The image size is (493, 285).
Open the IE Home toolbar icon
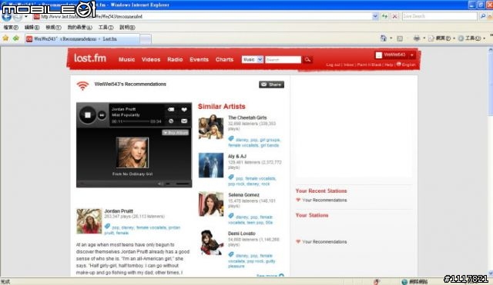384,38
